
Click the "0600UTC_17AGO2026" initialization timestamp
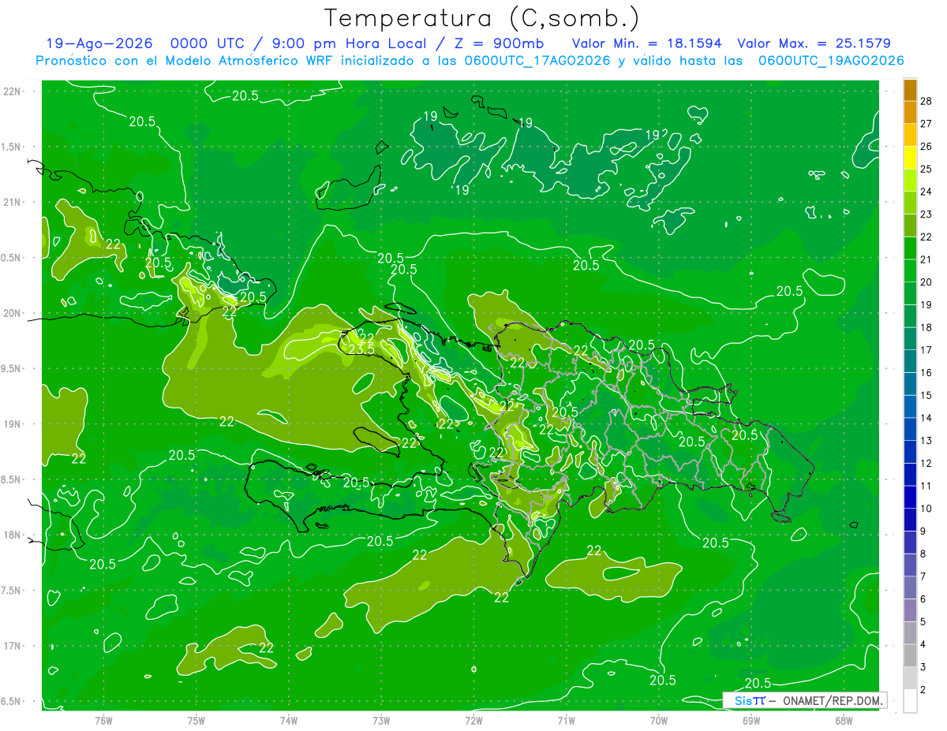tap(537, 61)
